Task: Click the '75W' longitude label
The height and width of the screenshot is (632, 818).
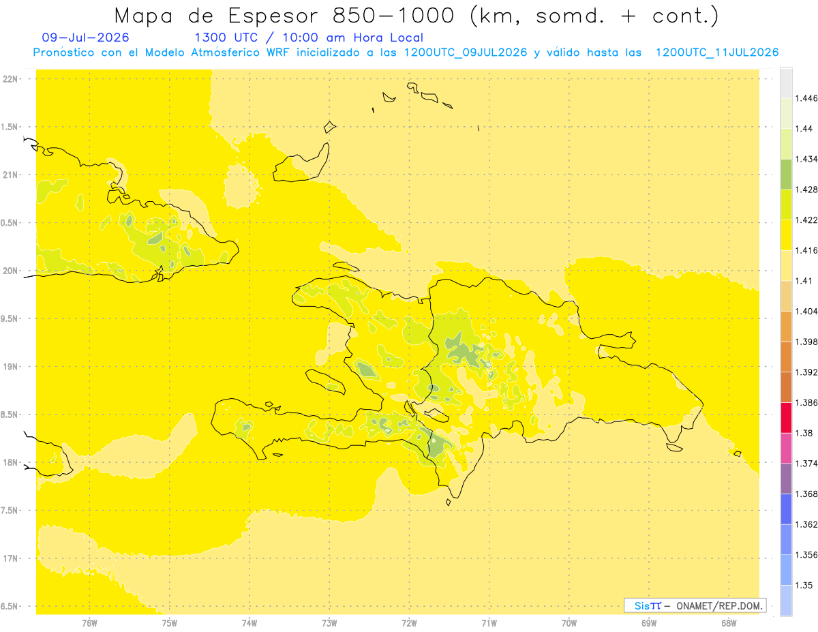Action: 169,622
